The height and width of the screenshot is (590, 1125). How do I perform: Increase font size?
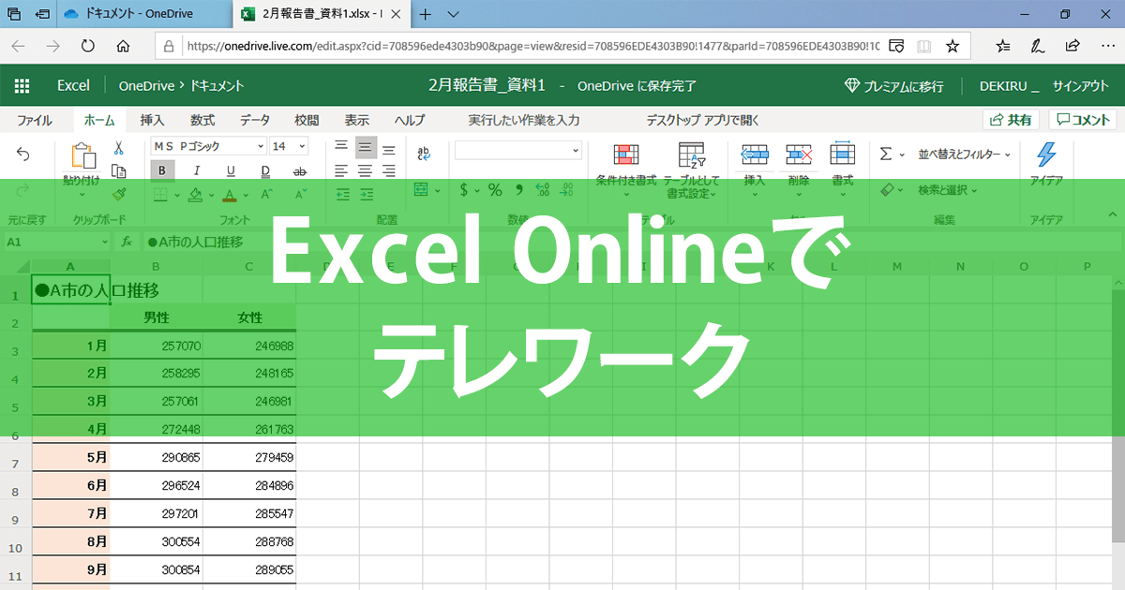266,194
